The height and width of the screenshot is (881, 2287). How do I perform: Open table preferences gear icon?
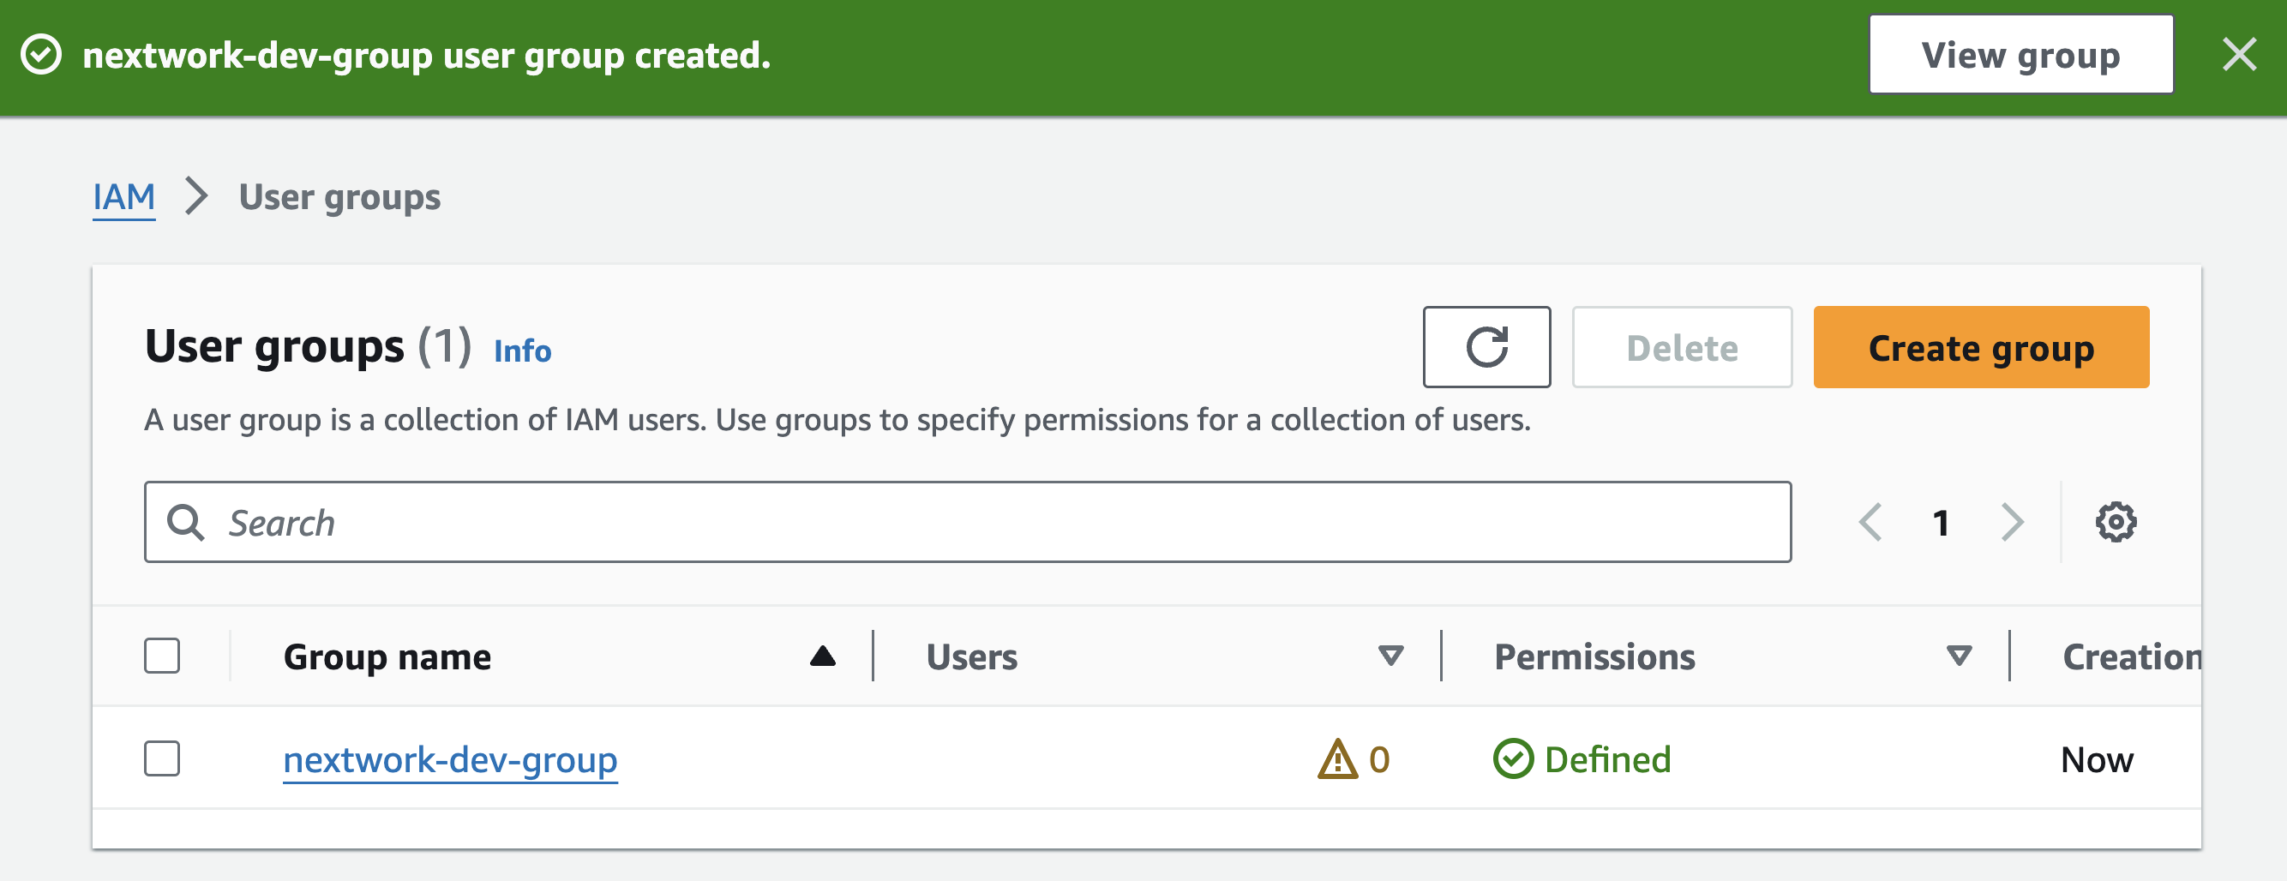coord(2115,523)
